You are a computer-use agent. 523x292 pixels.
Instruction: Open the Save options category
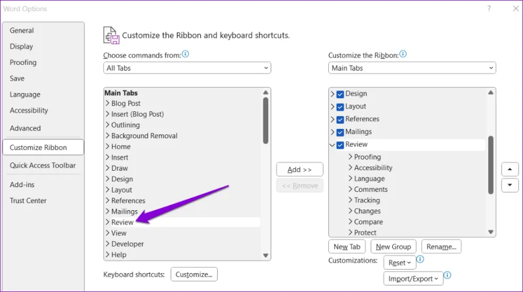coord(17,79)
